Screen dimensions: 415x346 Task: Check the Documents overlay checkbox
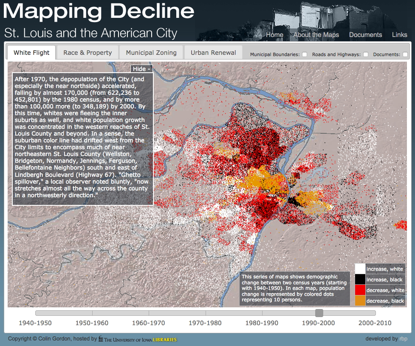click(x=405, y=54)
